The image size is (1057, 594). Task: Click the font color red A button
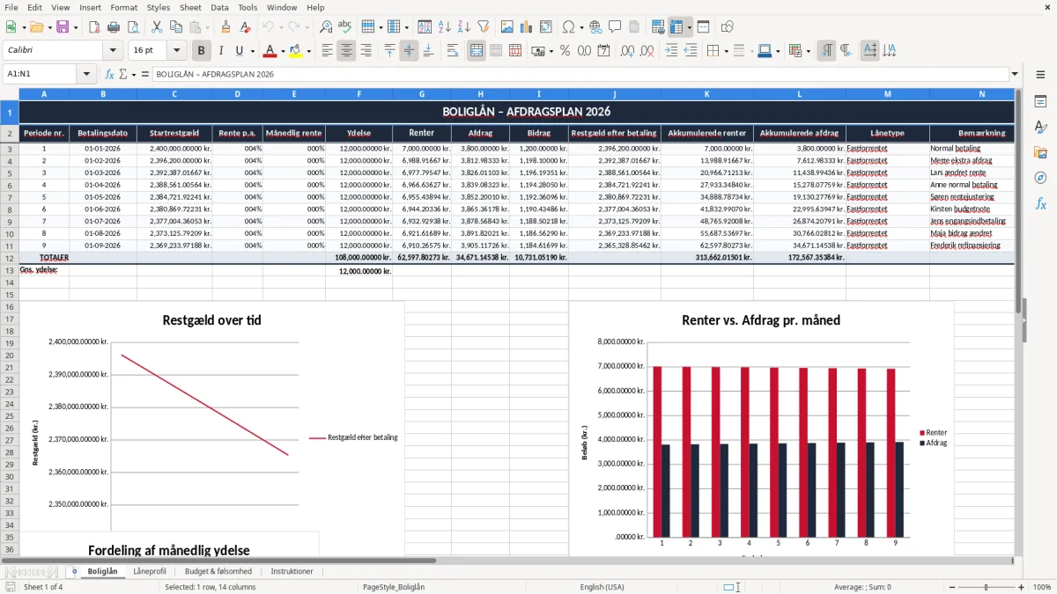click(270, 51)
